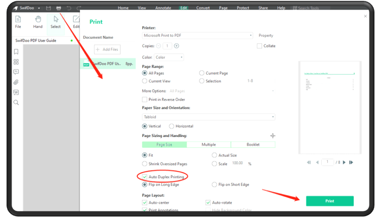This screenshot has width=381, height=217.
Task: Open the SwifDoo application menu arrow
Action: 39,8
